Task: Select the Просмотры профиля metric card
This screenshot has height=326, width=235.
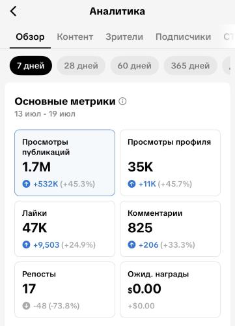Action: 170,163
